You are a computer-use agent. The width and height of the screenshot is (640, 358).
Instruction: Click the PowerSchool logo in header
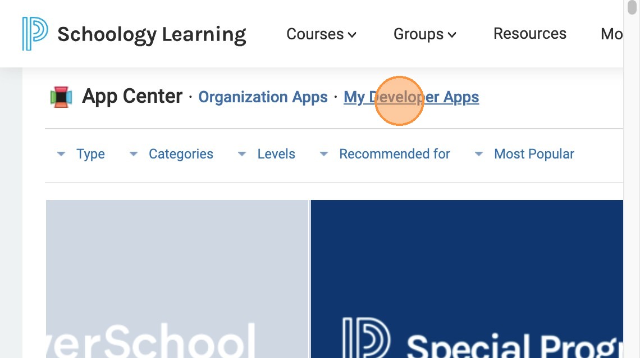35,34
